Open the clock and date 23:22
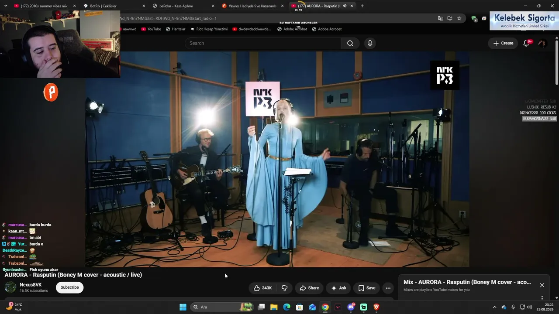 pyautogui.click(x=545, y=307)
